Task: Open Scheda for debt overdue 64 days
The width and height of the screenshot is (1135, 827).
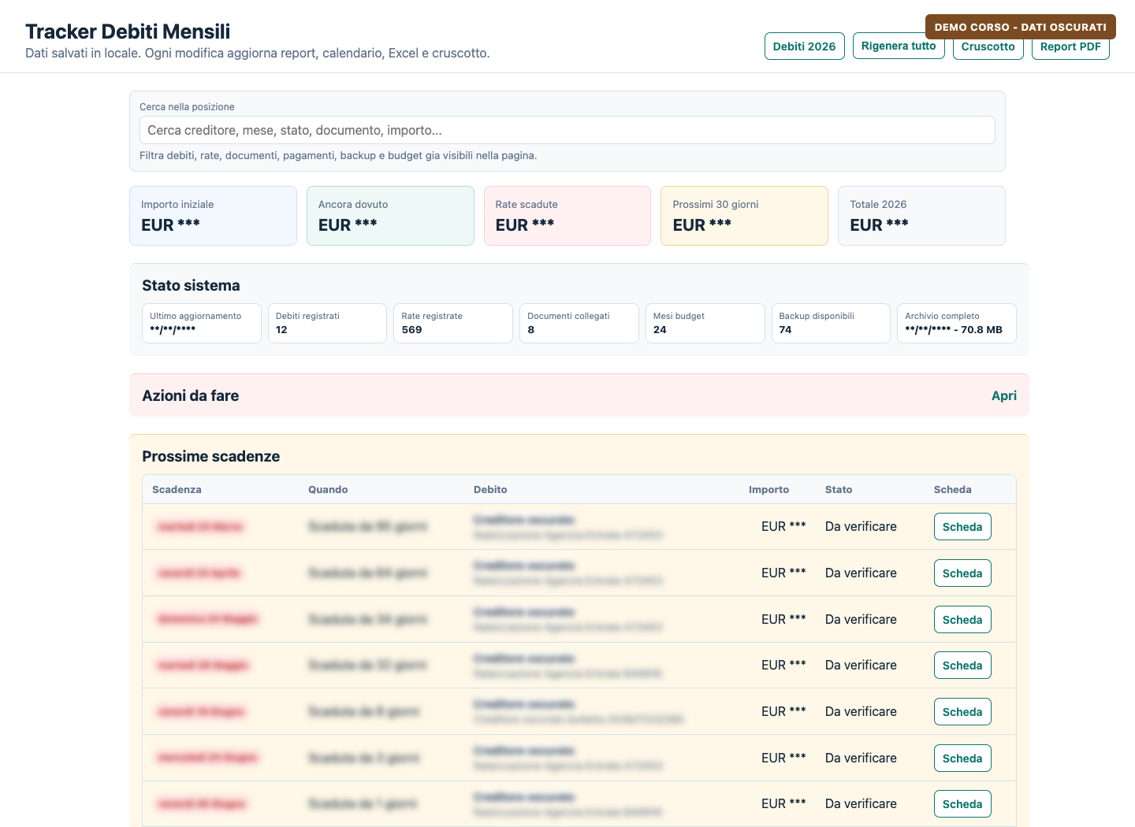Action: click(x=962, y=573)
